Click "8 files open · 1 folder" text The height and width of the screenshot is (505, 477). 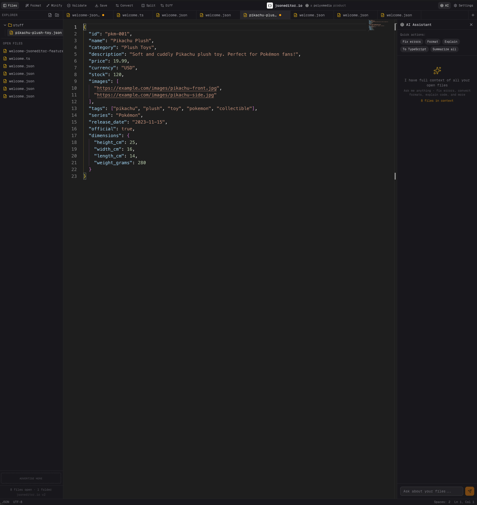coord(31,490)
